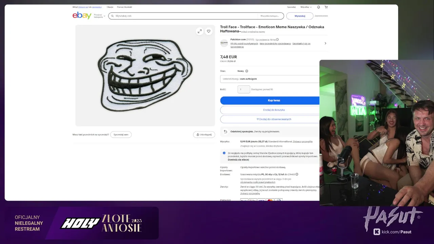Click Patchion seller logo
Viewport: 434px width, 244px height.
click(224, 43)
